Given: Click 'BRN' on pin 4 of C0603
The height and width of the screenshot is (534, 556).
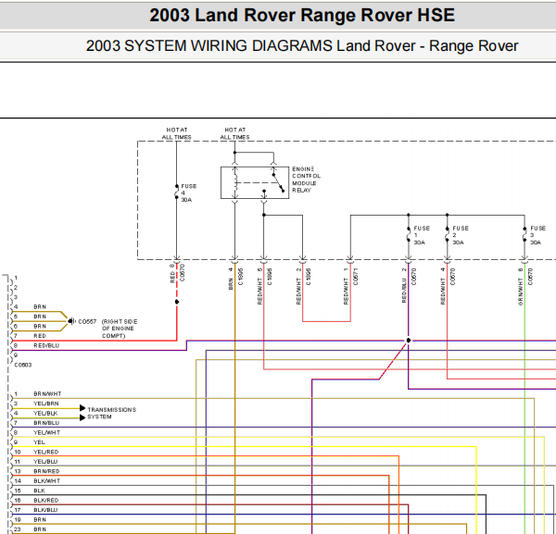Looking at the screenshot, I should coord(40,306).
